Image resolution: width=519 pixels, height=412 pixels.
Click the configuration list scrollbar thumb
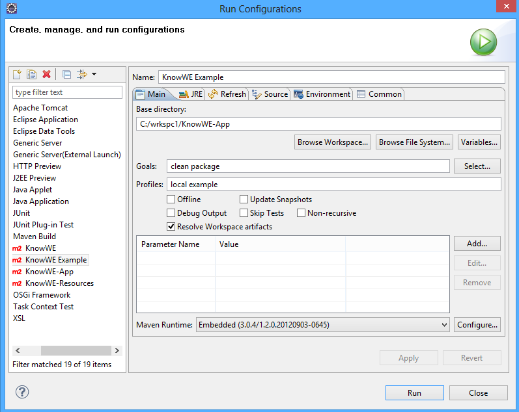76,350
